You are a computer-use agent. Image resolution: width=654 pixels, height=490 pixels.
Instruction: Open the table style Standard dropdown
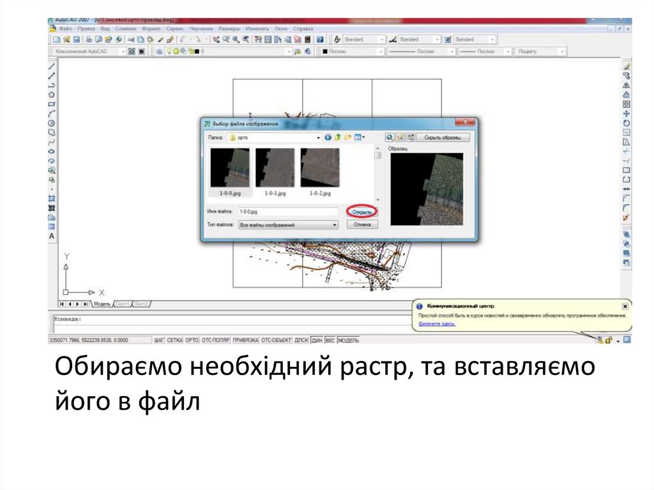pyautogui.click(x=475, y=39)
